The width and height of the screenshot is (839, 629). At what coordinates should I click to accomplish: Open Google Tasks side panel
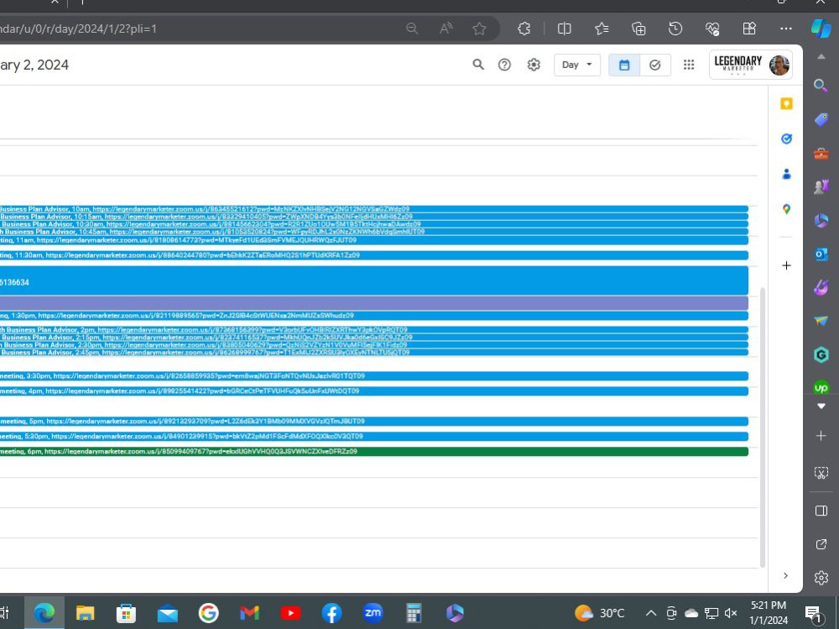786,139
